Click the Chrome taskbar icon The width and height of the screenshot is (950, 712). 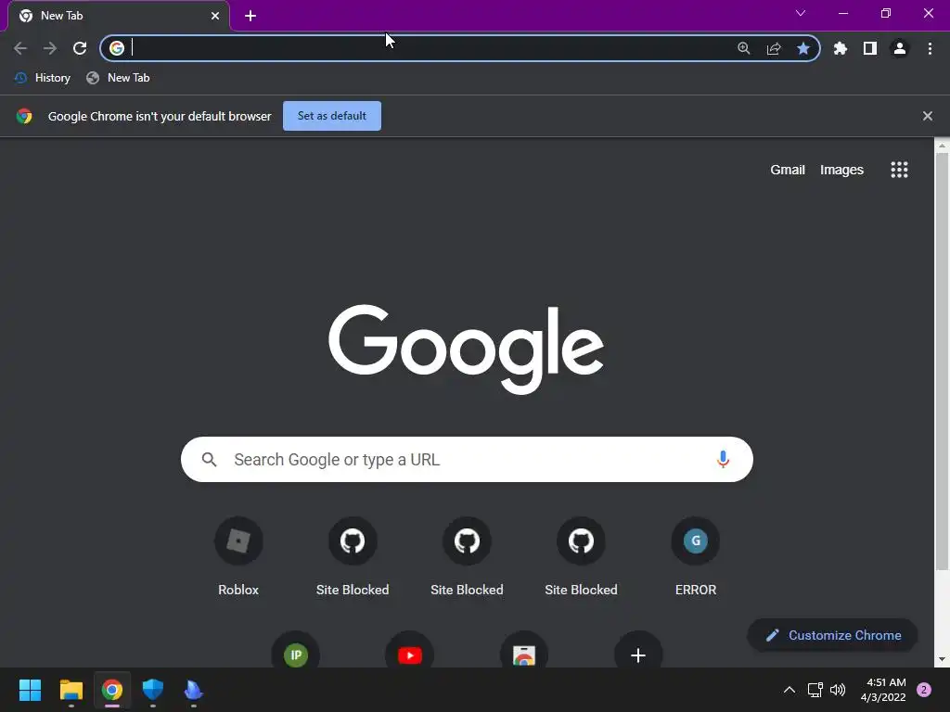click(112, 690)
